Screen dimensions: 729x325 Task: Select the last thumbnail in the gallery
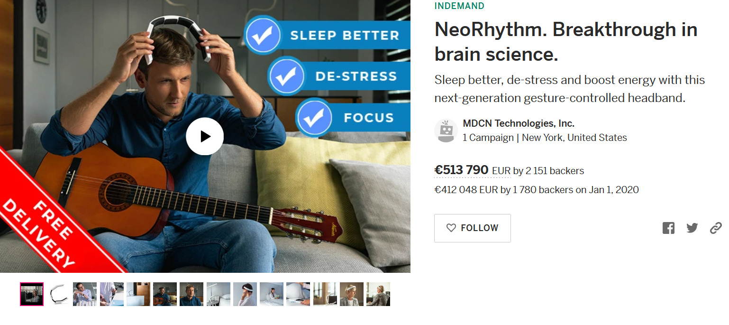378,294
